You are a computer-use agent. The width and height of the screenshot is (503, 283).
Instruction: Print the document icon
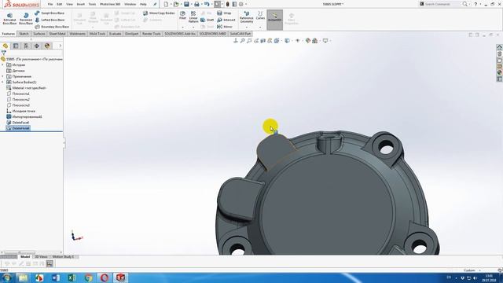[x=196, y=4]
